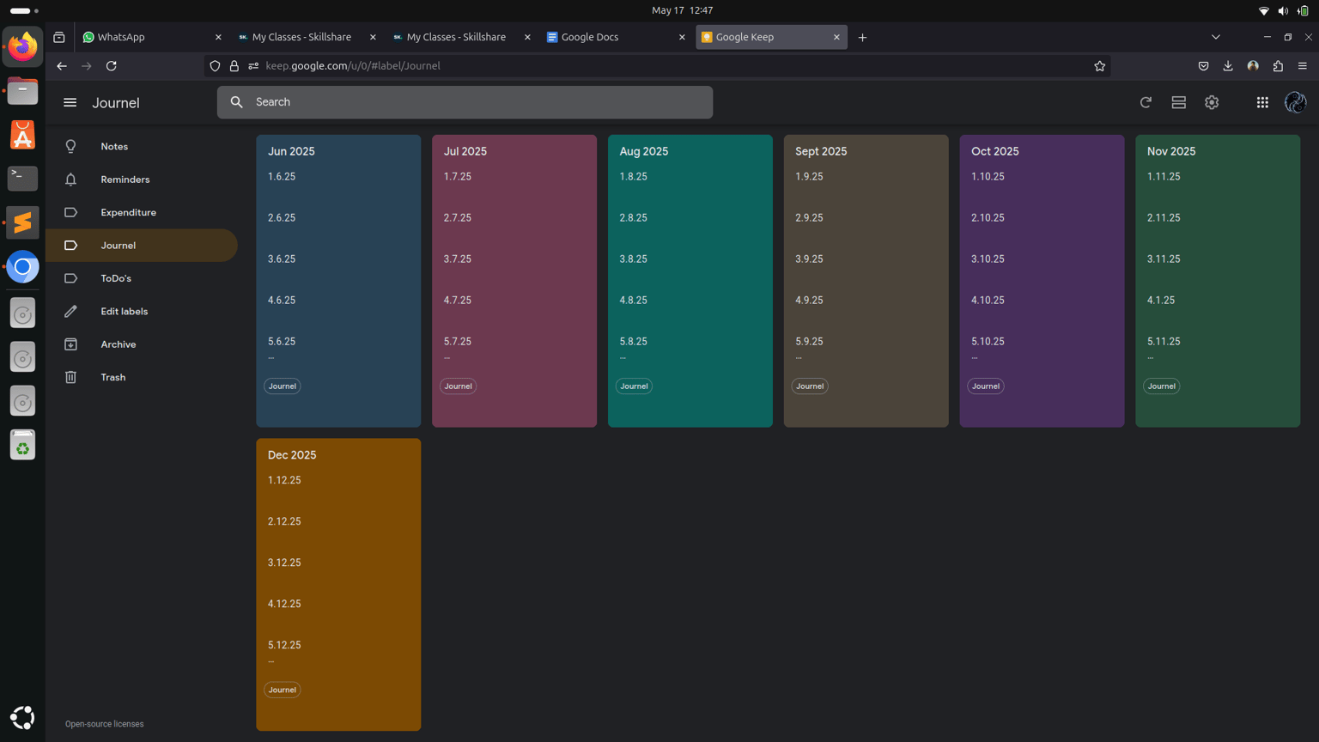Switch to the WhatsApp browser tab
The image size is (1319, 742).
point(152,37)
